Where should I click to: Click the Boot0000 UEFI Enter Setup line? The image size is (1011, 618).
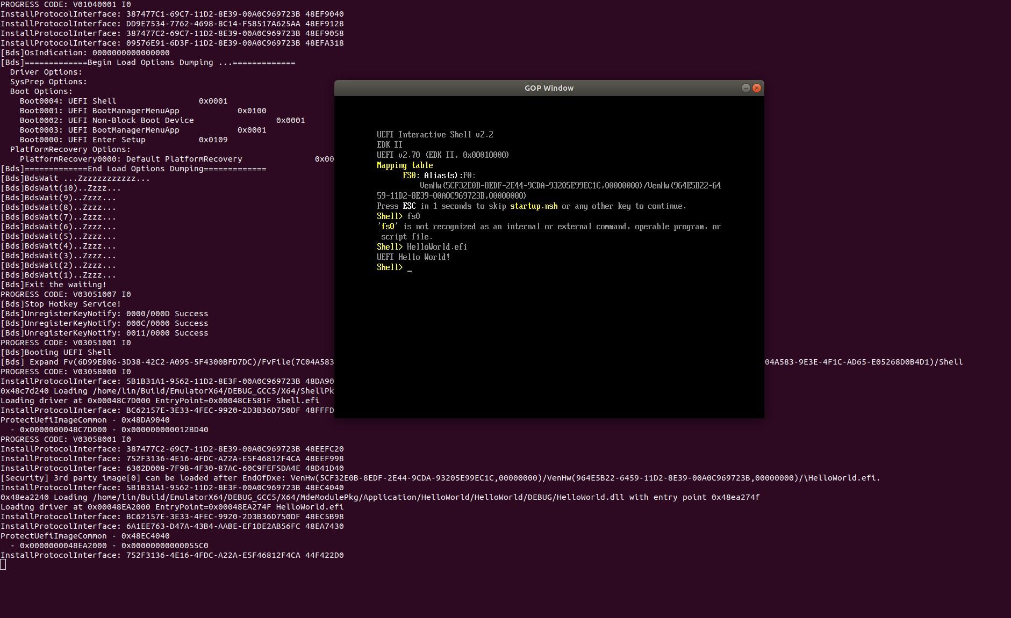(82, 139)
